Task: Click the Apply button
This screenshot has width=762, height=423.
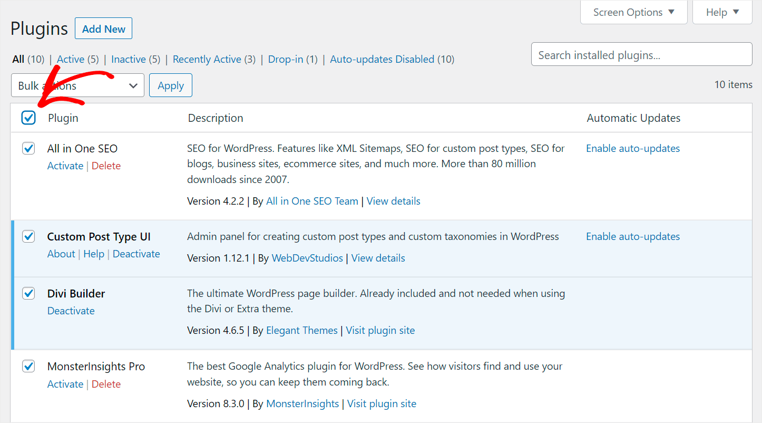Action: (x=171, y=85)
